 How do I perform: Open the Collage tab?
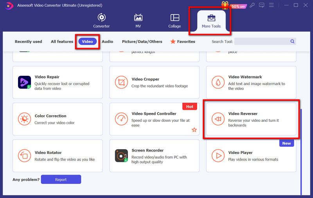tap(174, 21)
